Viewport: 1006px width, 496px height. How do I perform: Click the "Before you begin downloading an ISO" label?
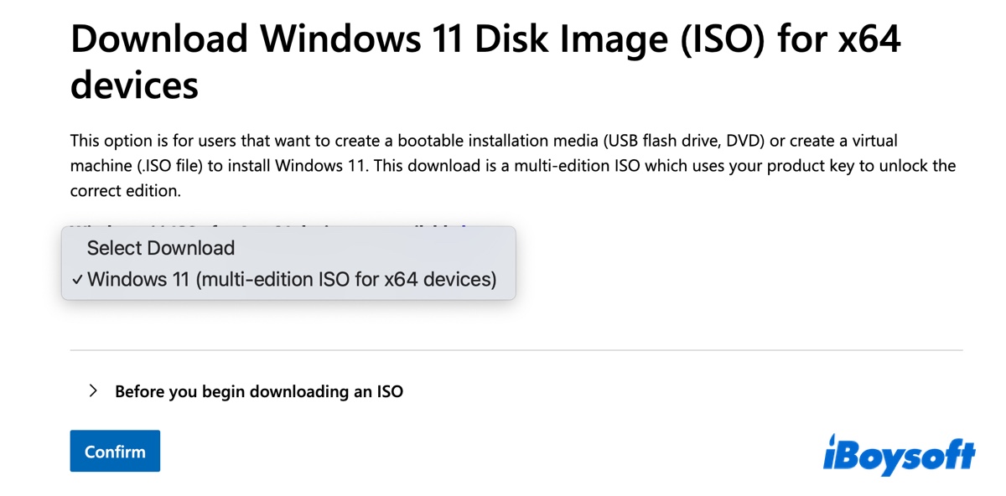[x=258, y=390]
